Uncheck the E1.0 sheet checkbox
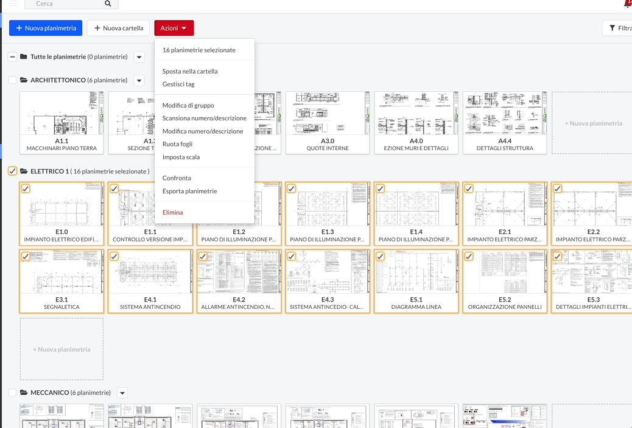The image size is (632, 428). pos(26,188)
